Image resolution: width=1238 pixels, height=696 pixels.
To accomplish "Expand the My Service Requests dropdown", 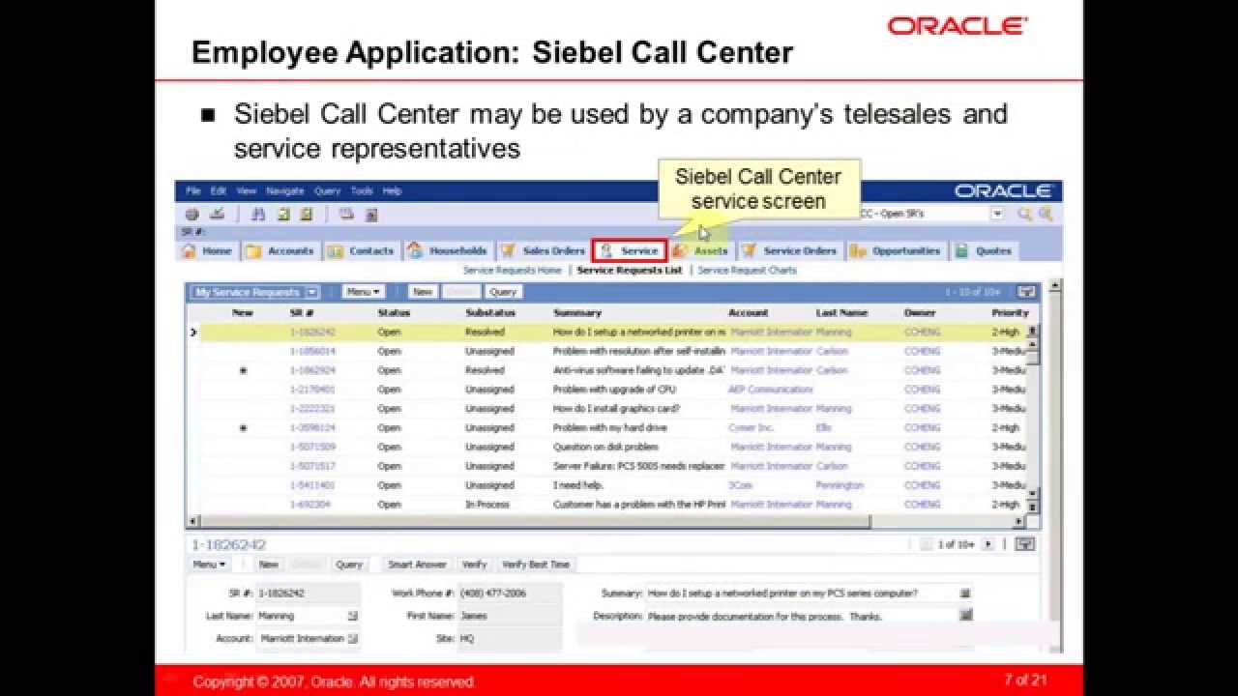I will [x=312, y=292].
